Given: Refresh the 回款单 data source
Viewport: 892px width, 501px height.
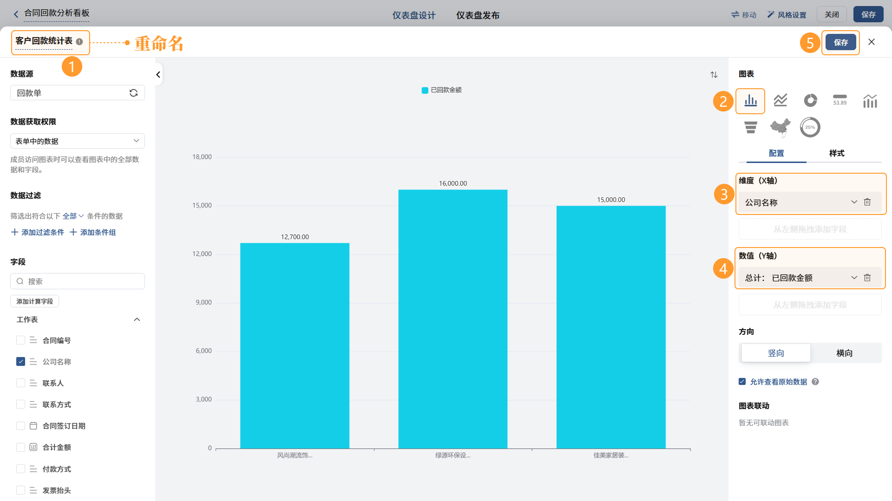Looking at the screenshot, I should click(133, 93).
